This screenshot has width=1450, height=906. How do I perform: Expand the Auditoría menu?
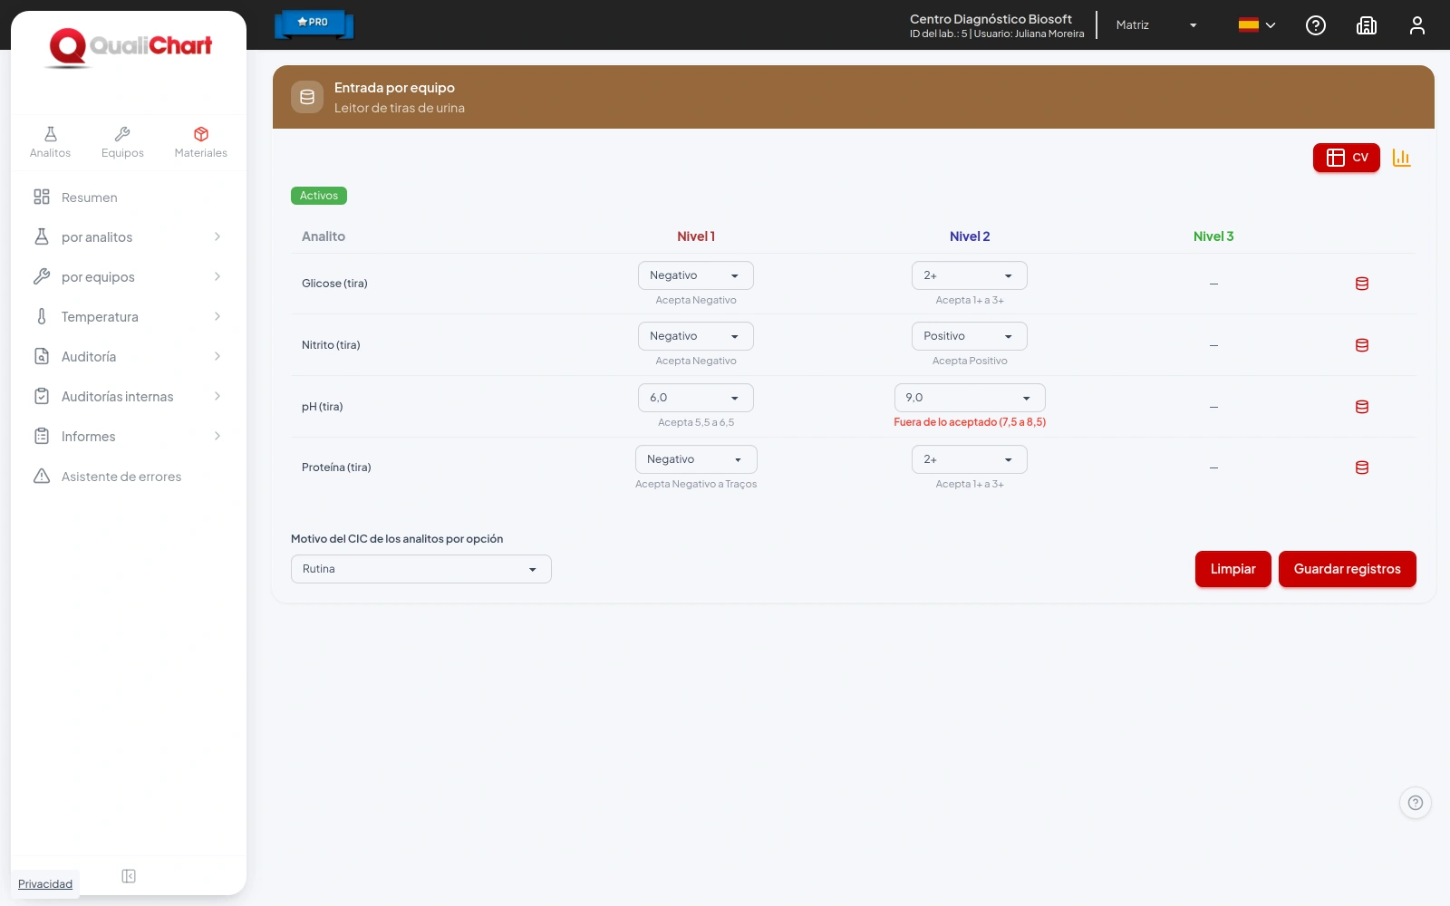coord(129,357)
